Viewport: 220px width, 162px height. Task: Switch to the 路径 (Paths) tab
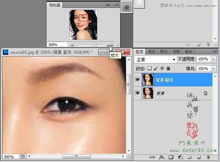coord(164,52)
